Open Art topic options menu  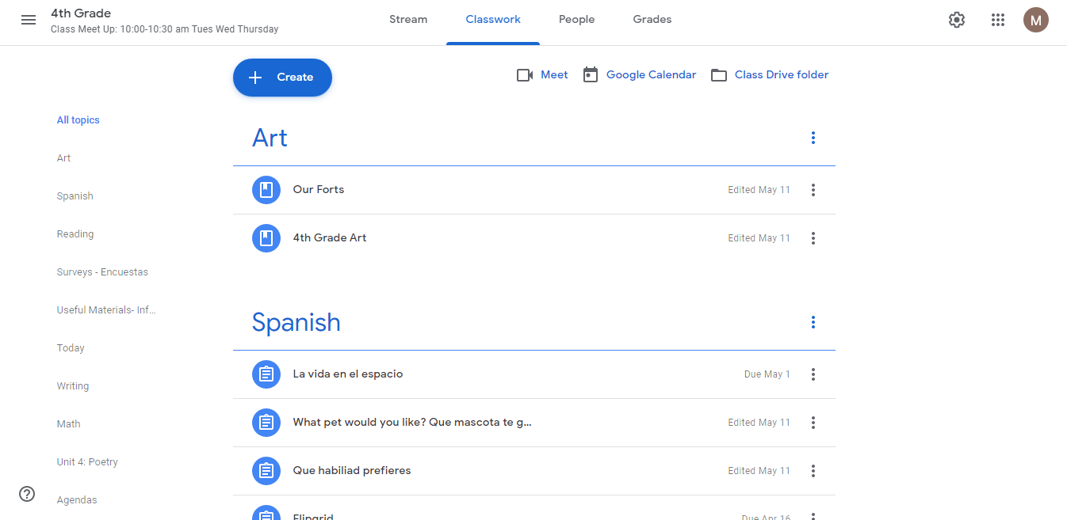pos(813,138)
